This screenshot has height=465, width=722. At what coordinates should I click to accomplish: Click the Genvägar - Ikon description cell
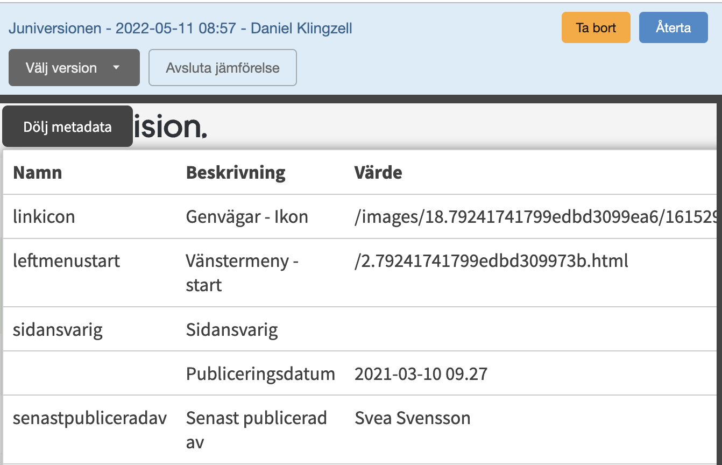247,216
